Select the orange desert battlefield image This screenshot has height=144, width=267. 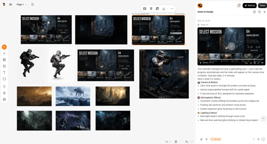[x=34, y=96]
